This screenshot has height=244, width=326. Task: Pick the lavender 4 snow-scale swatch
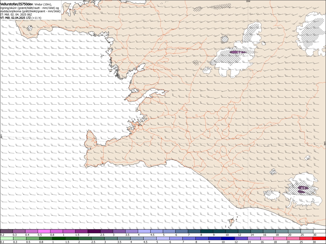click(144, 231)
